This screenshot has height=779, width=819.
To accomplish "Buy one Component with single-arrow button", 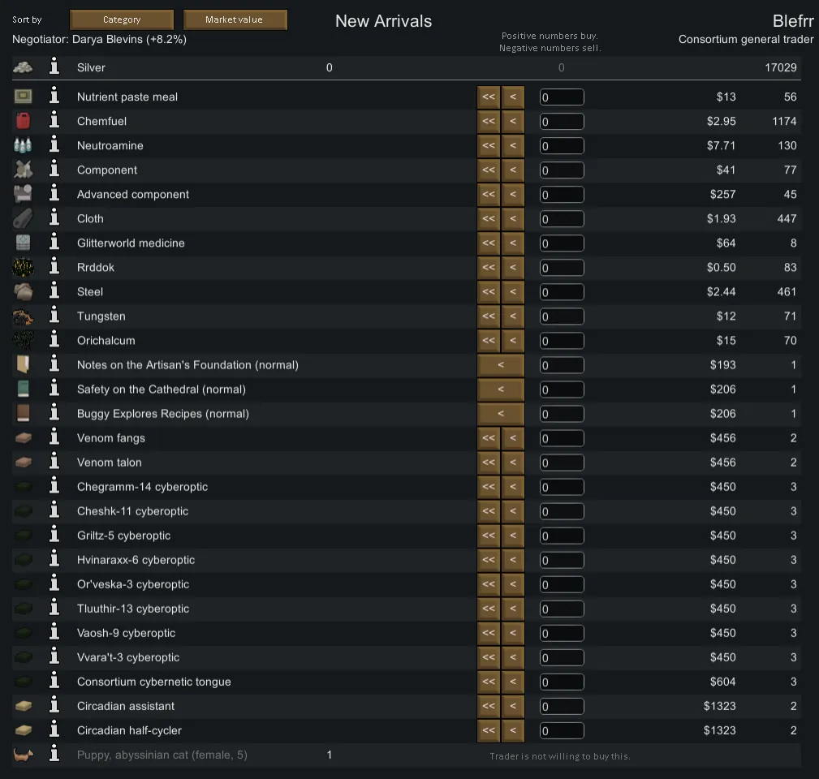I will 513,170.
